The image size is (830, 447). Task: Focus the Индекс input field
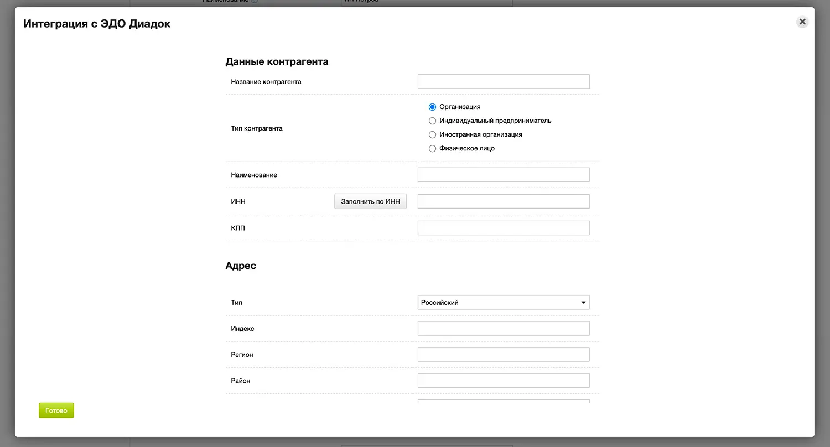[x=503, y=329]
